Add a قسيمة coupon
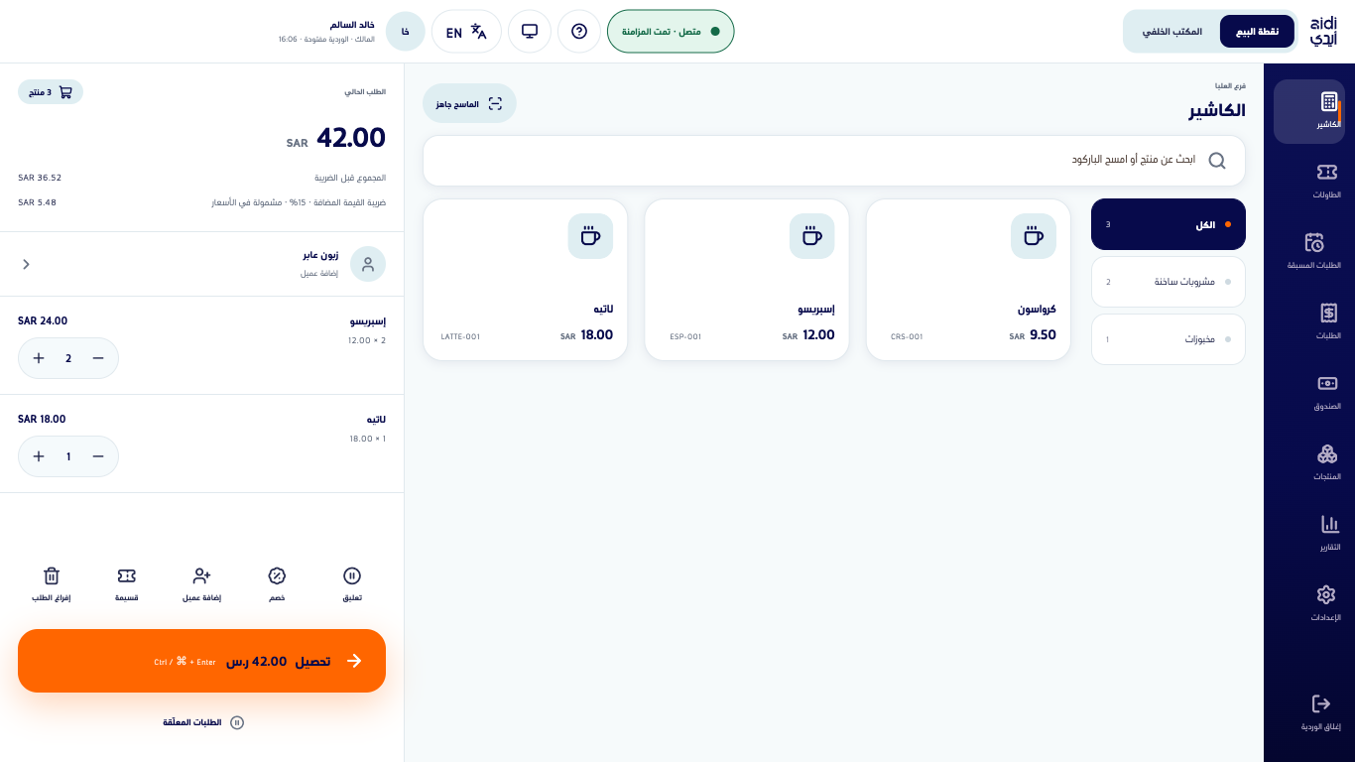This screenshot has width=1355, height=762. (x=126, y=584)
